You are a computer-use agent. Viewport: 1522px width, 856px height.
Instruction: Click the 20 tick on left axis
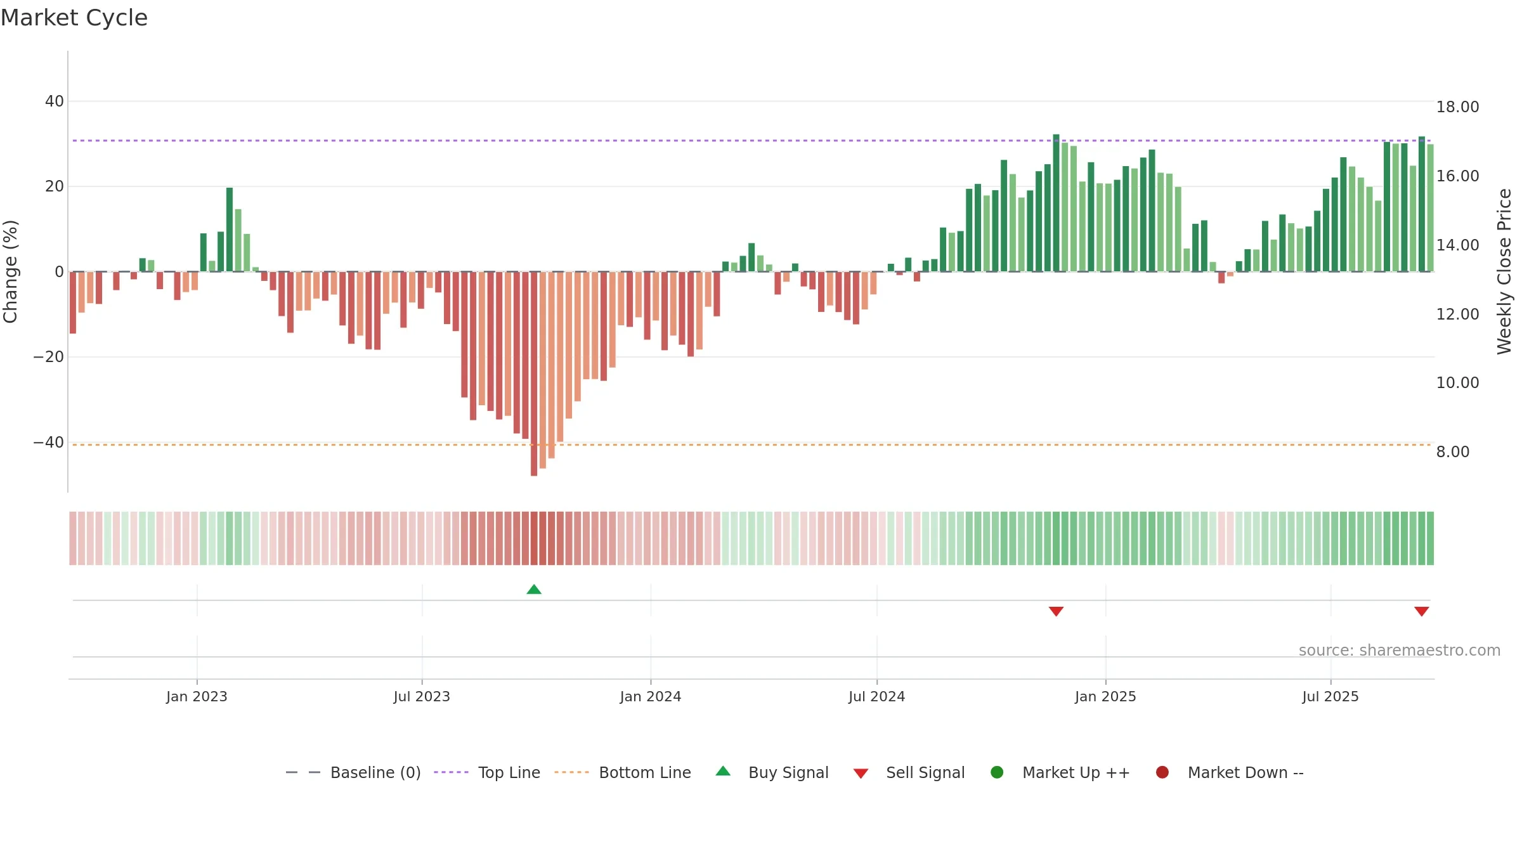coord(55,186)
